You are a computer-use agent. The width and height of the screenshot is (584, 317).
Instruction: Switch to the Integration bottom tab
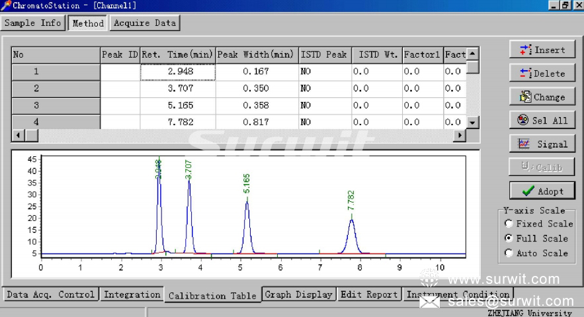click(132, 294)
